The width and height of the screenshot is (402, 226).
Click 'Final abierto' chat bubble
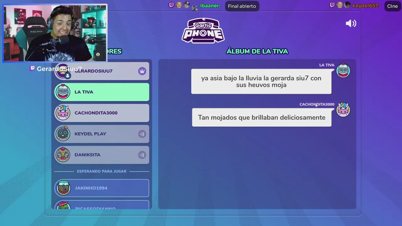(242, 6)
